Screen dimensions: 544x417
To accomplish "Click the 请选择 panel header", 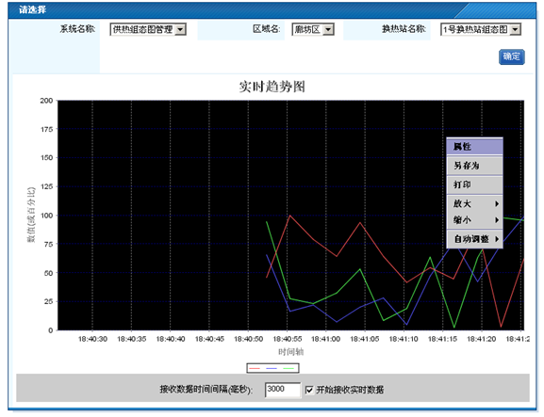I will pyautogui.click(x=272, y=9).
